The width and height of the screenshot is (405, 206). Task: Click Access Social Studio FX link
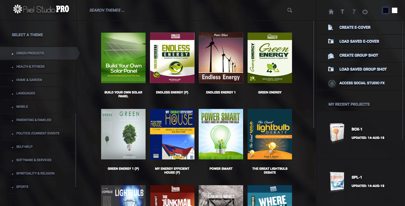pyautogui.click(x=362, y=83)
